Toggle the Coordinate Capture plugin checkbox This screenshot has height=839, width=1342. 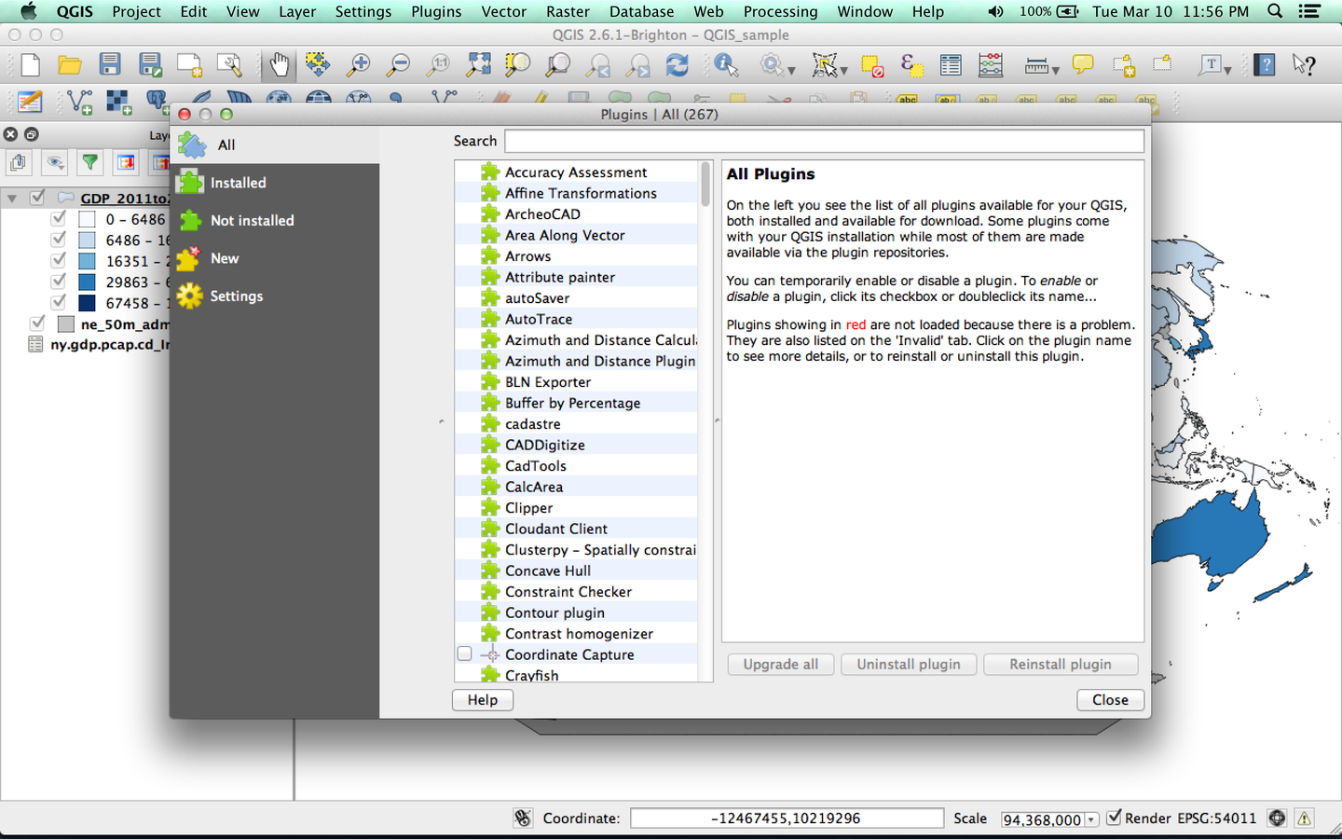(464, 653)
